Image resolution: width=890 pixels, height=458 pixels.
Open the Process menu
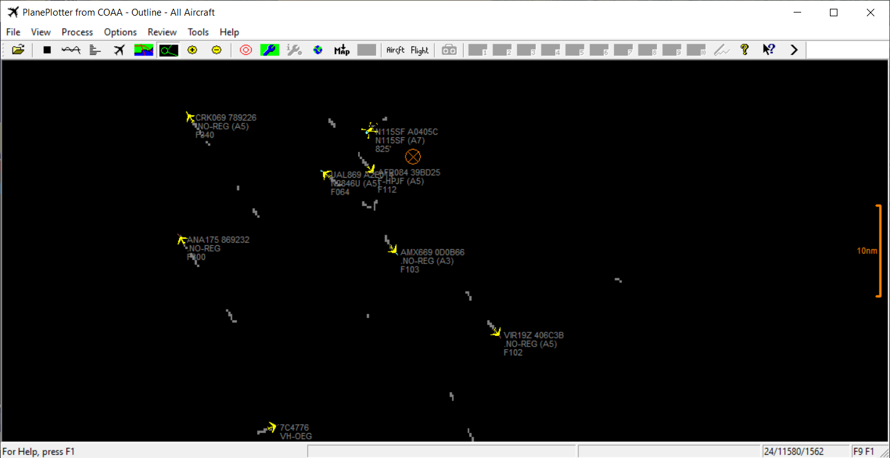click(x=77, y=32)
